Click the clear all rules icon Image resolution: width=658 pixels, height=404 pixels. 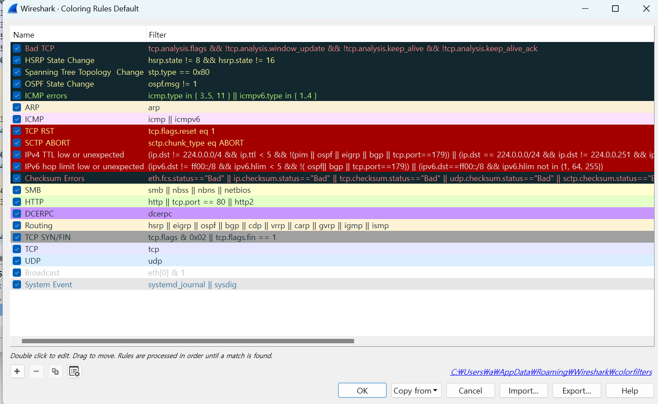[74, 371]
